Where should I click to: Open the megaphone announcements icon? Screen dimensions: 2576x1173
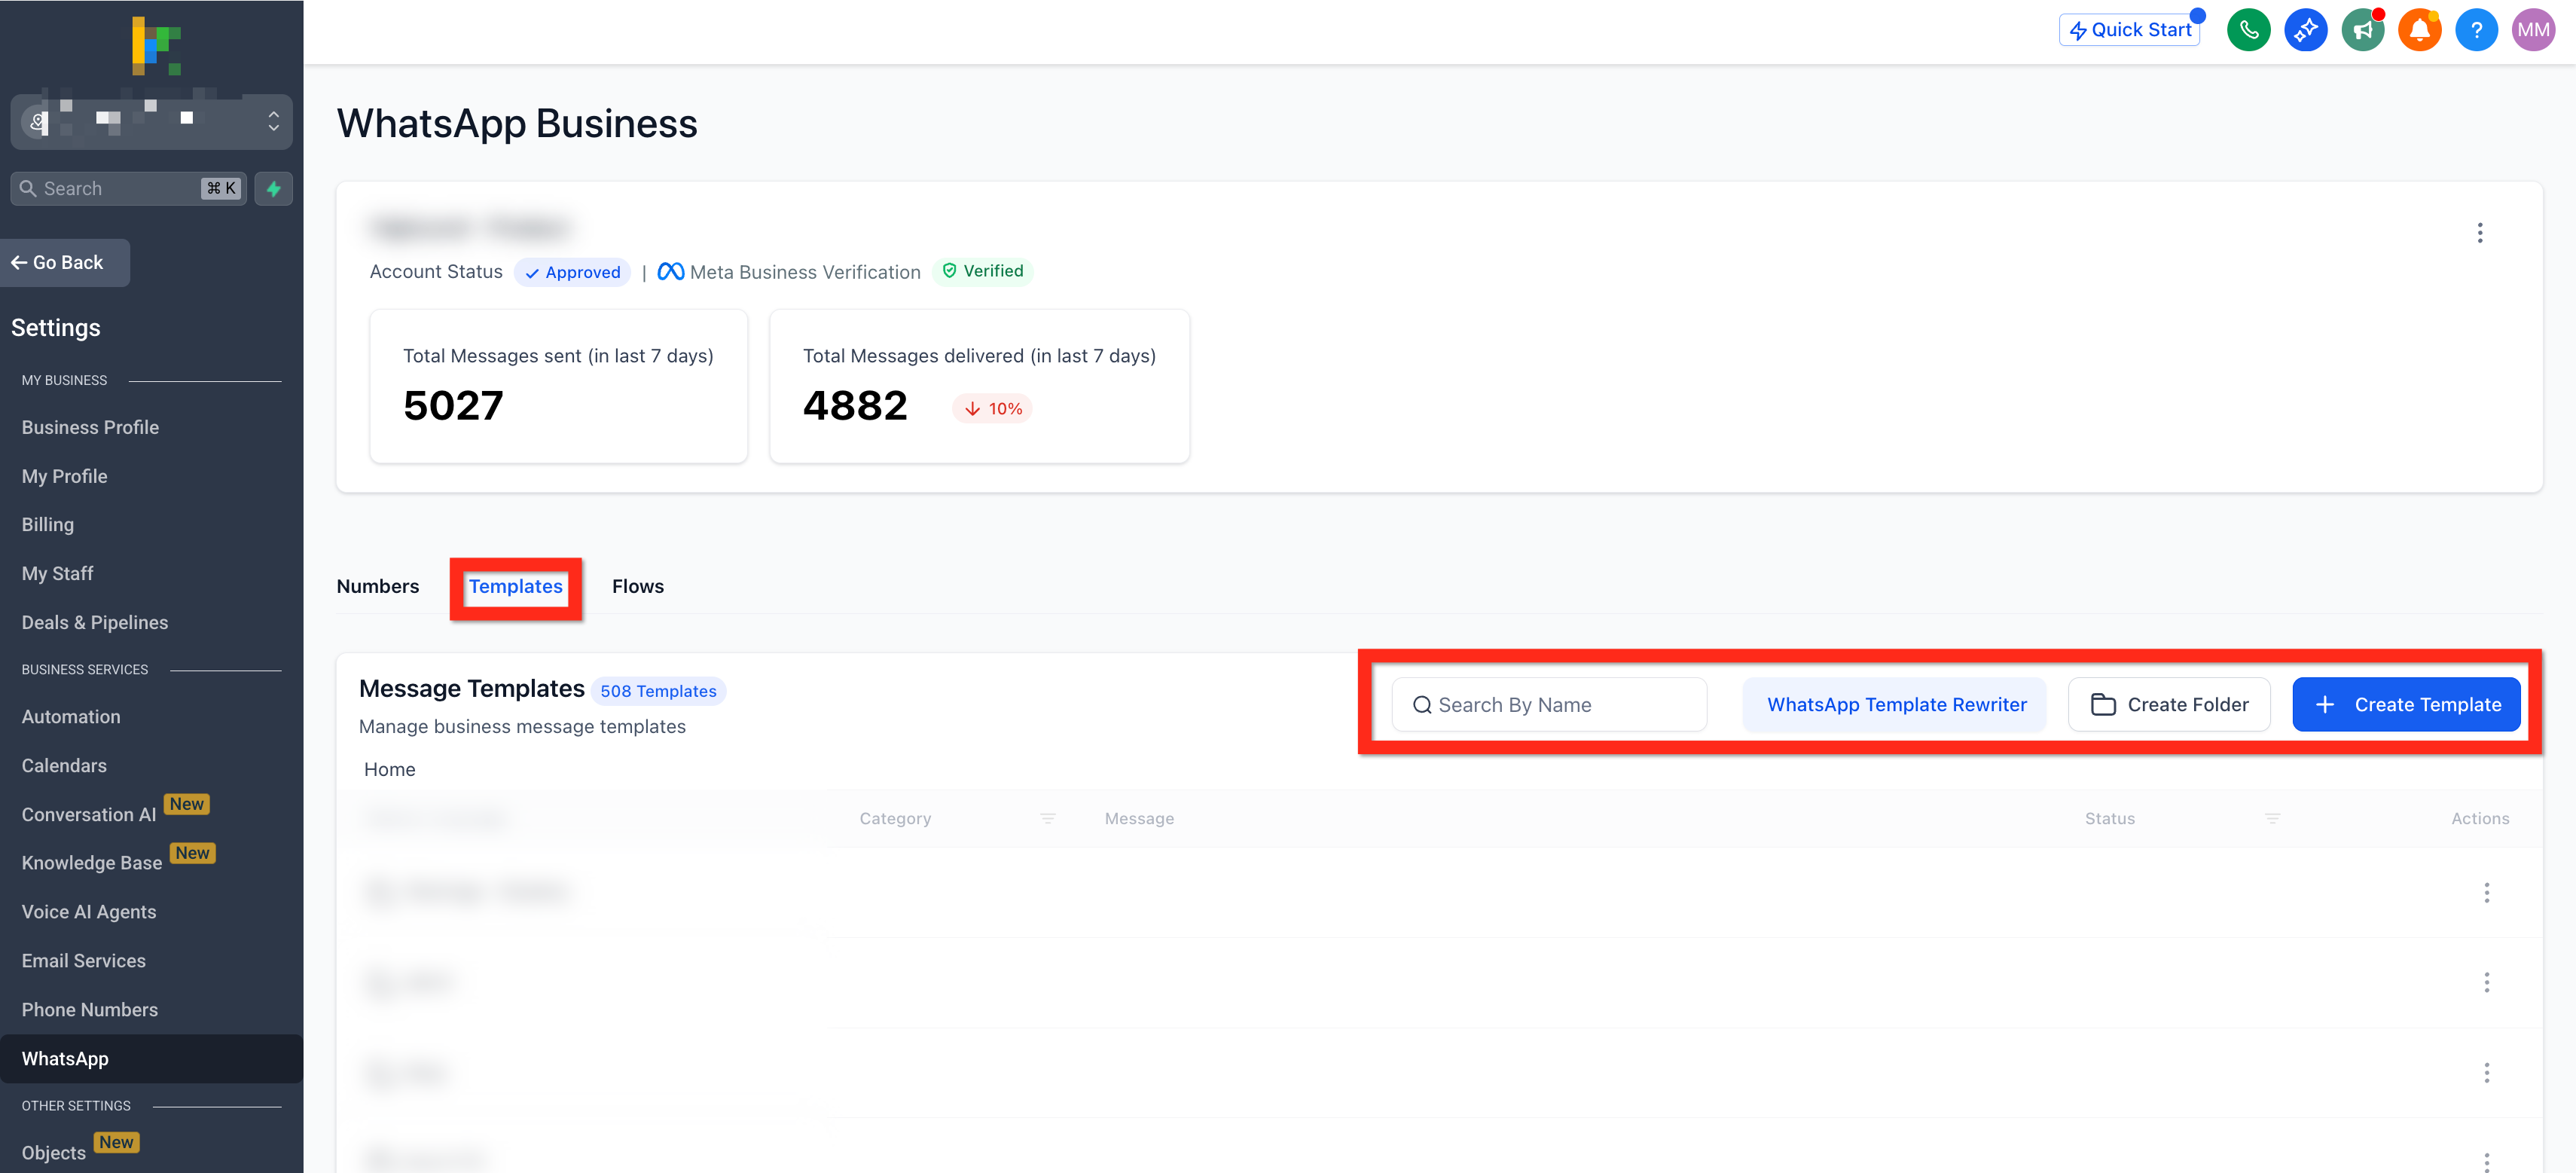[x=2363, y=30]
